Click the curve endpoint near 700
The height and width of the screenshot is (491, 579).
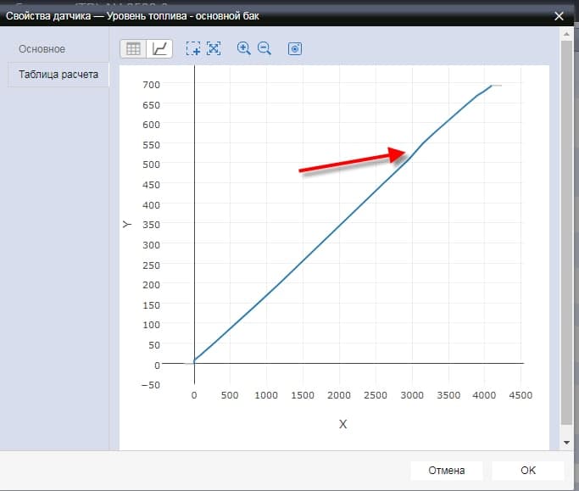coord(493,86)
